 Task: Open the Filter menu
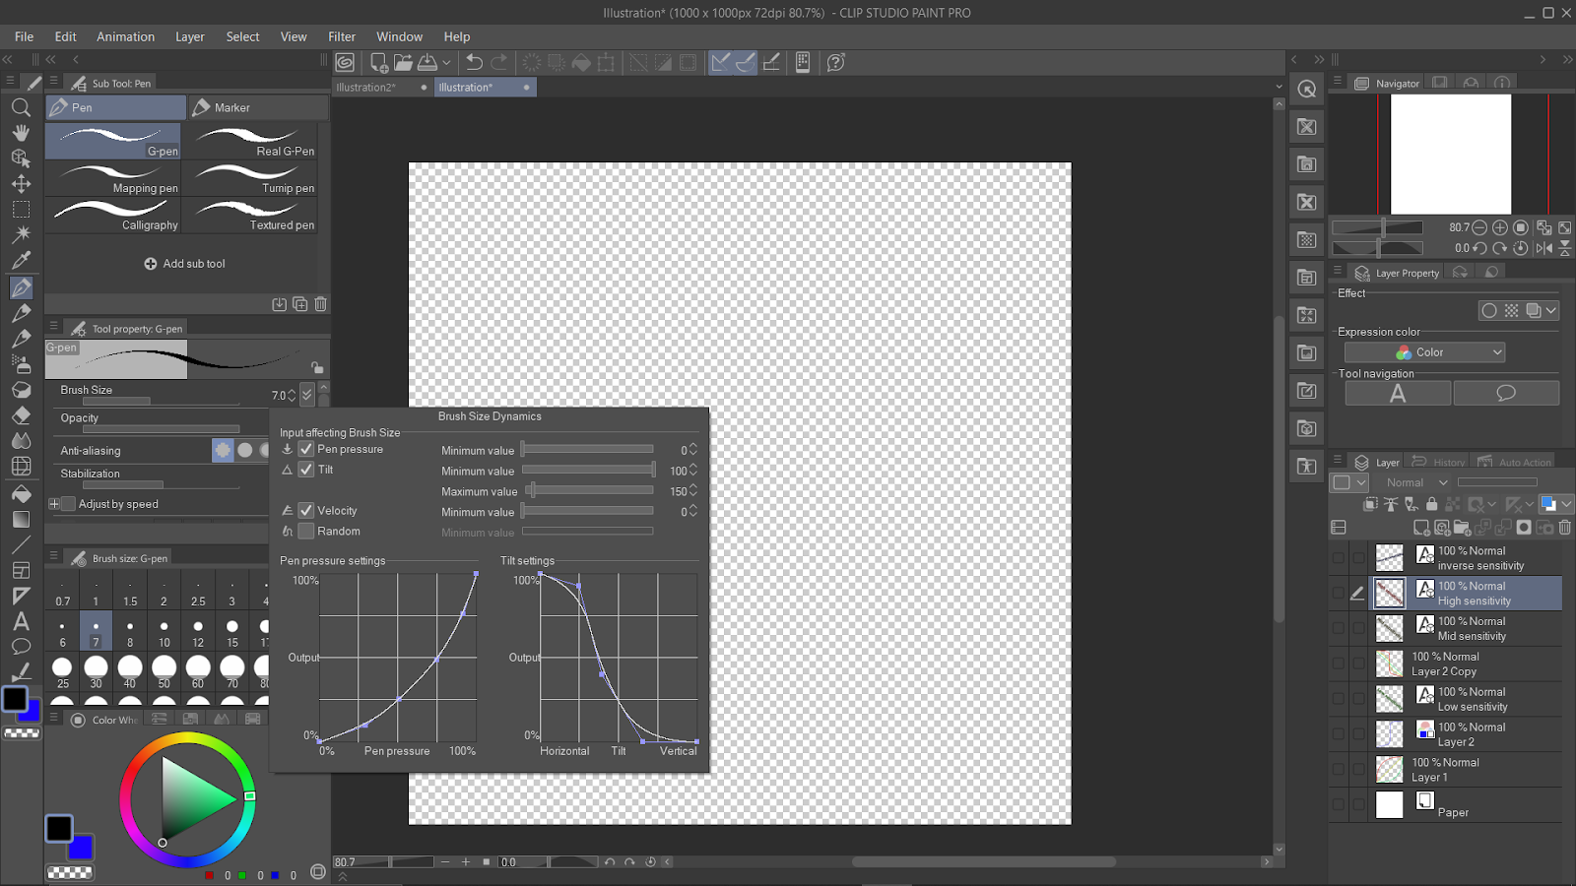pyautogui.click(x=342, y=36)
